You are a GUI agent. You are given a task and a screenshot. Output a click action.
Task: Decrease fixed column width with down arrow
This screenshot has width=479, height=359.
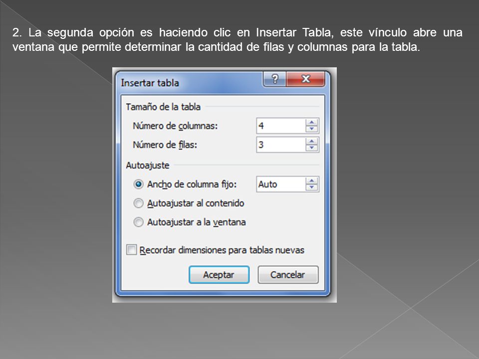tap(311, 188)
